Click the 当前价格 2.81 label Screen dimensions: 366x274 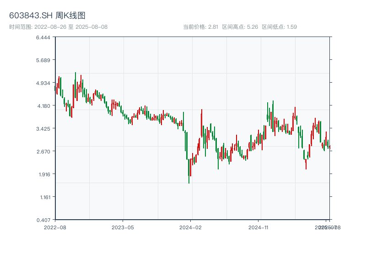coord(200,27)
